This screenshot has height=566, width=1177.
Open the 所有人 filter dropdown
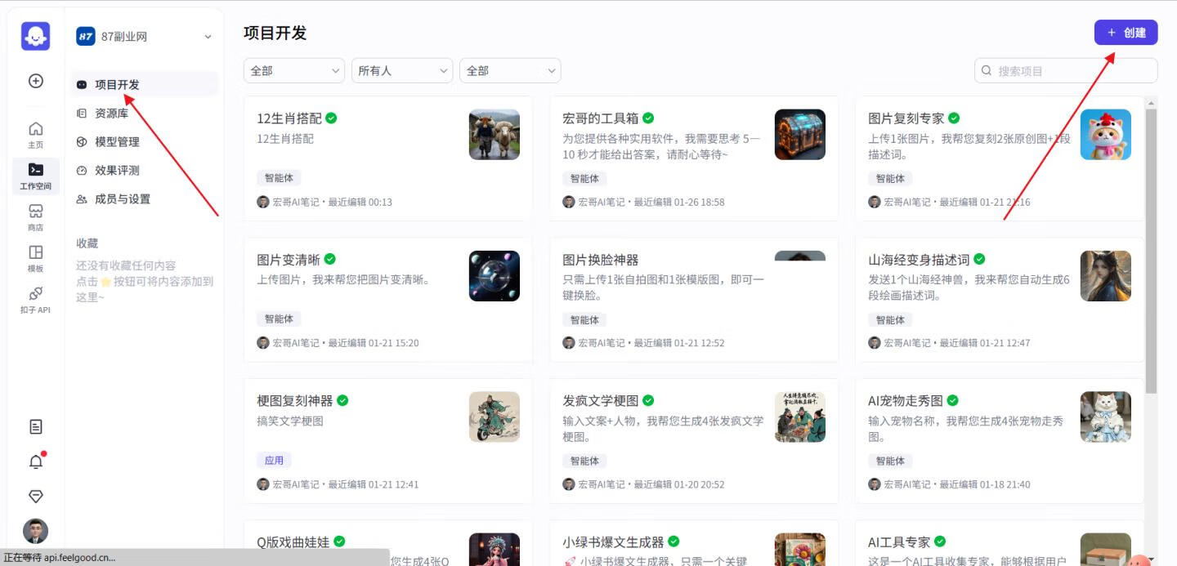401,70
